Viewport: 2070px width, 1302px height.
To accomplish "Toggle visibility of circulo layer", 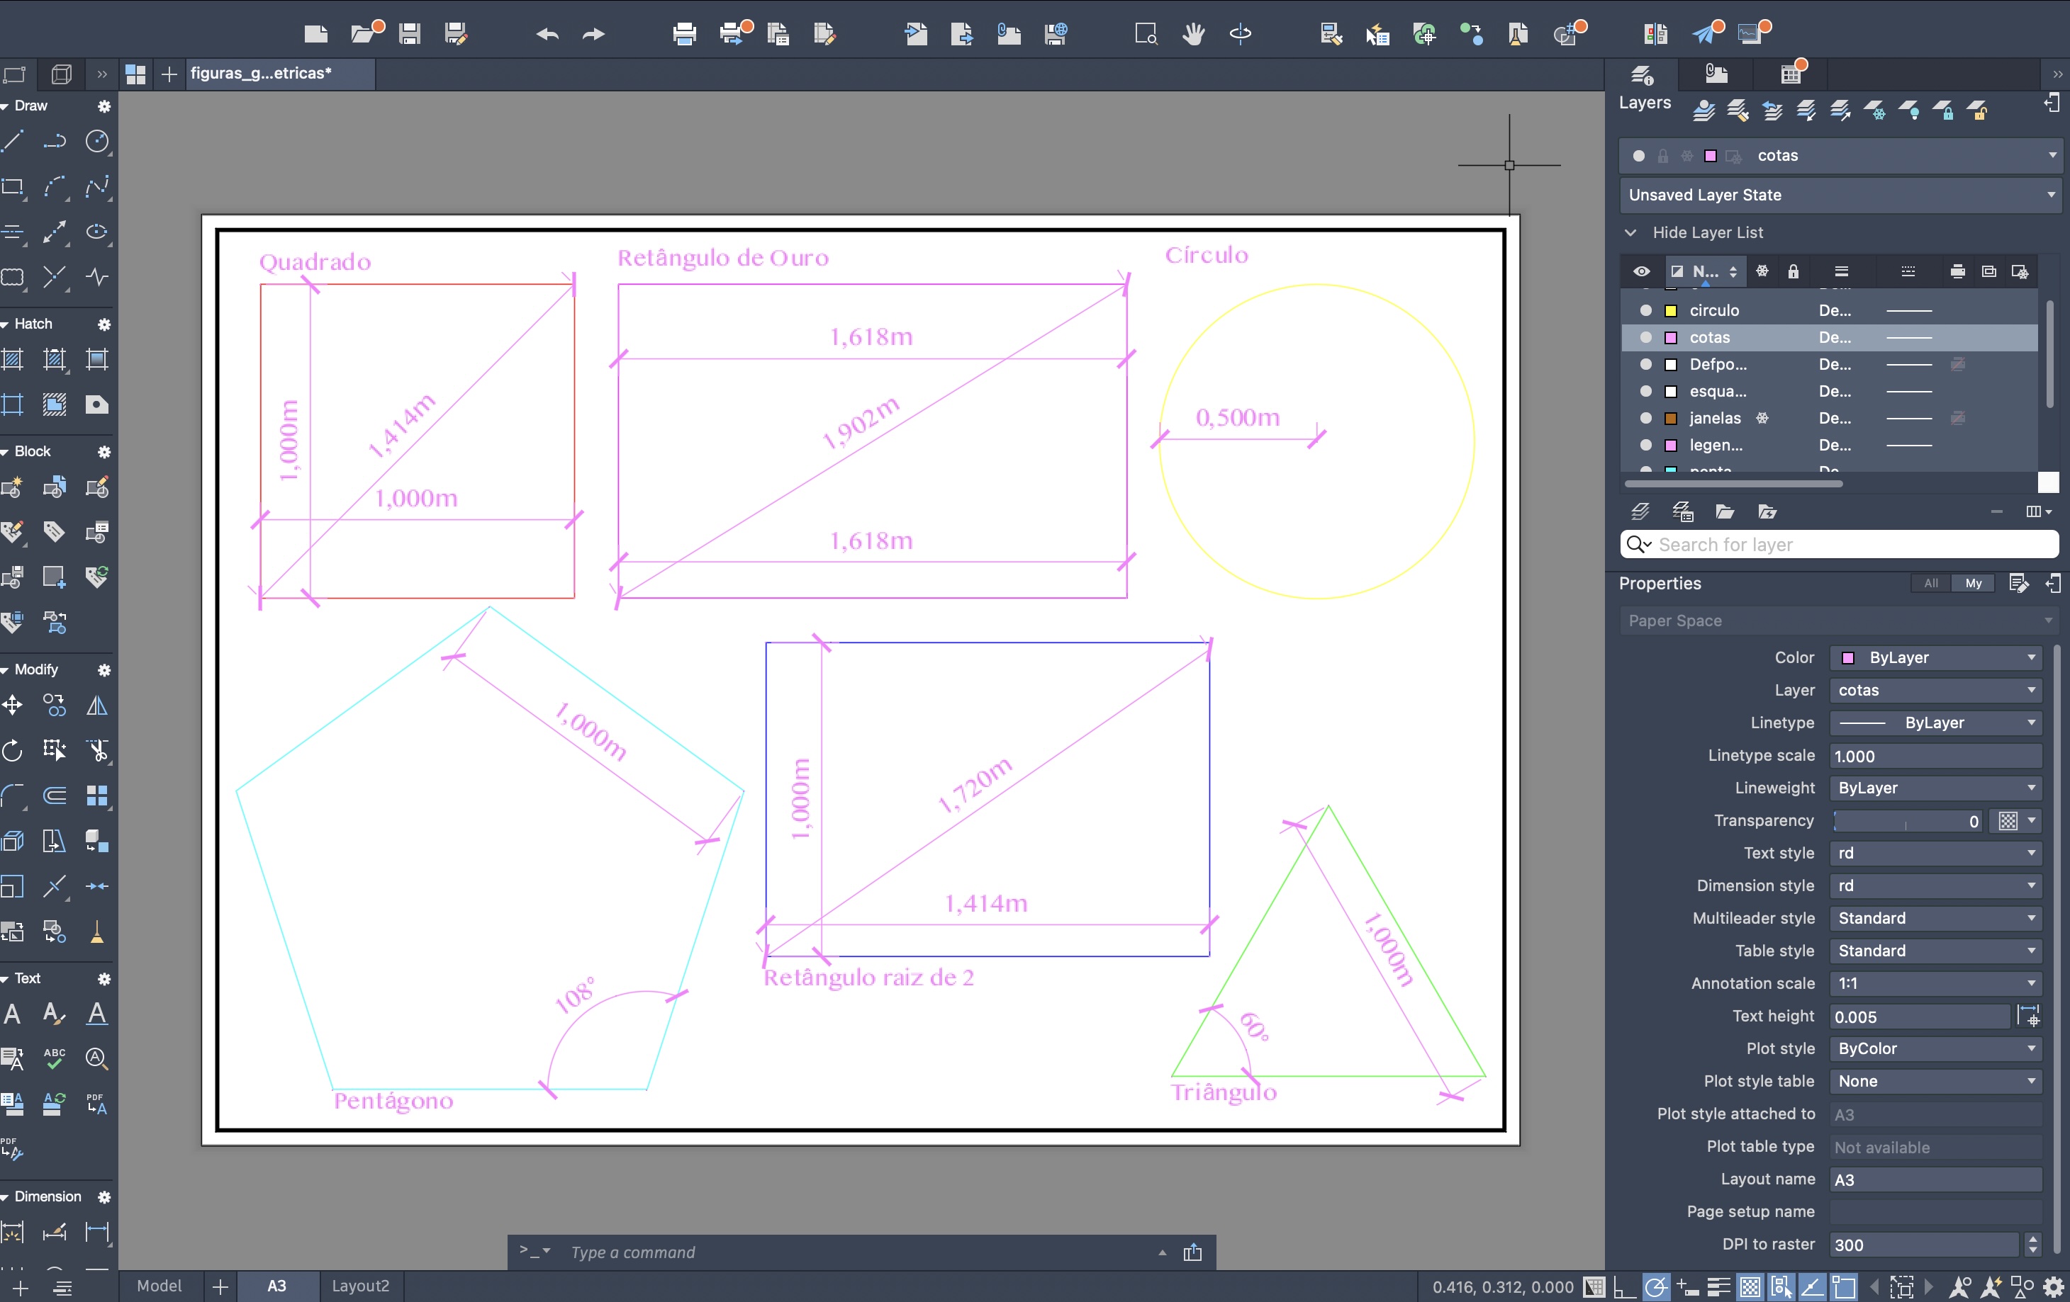I will [x=1645, y=310].
